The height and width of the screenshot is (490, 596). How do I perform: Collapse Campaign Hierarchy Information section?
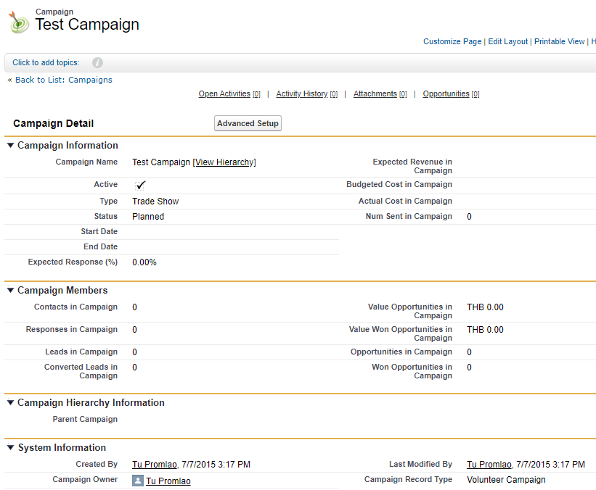[x=10, y=403]
